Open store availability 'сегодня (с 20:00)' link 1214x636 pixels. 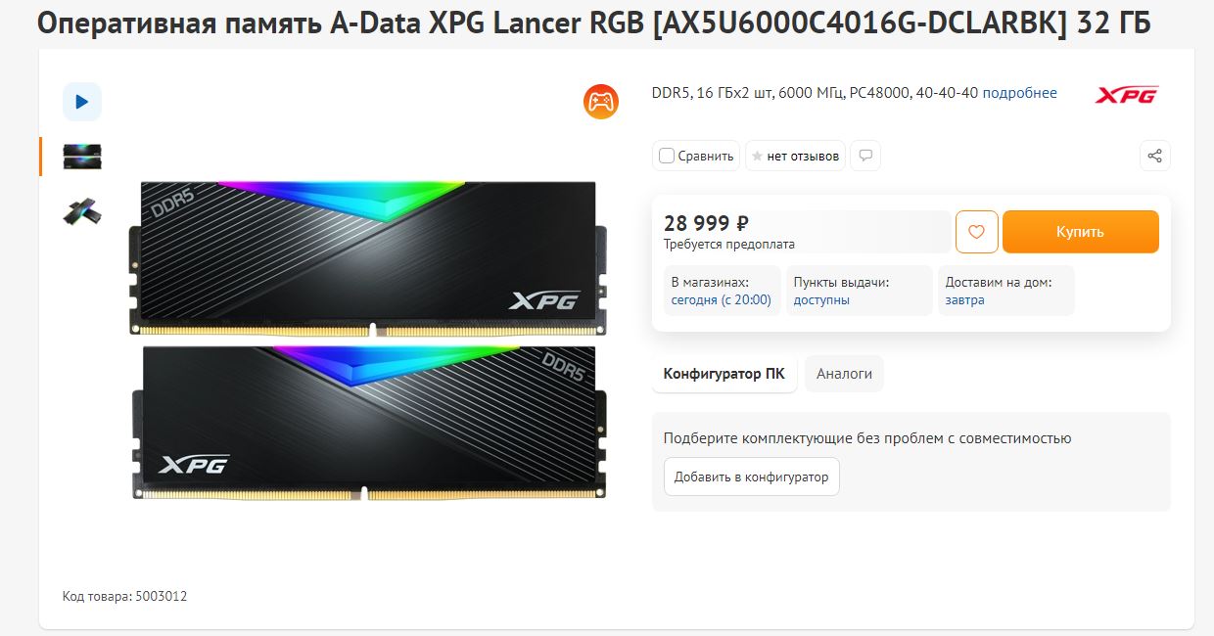click(721, 299)
